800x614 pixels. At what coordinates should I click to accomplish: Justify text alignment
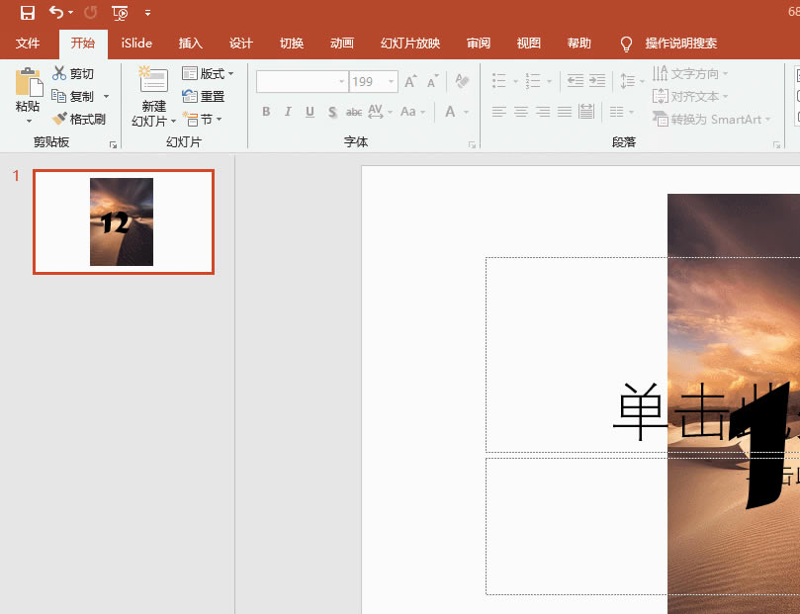[565, 112]
